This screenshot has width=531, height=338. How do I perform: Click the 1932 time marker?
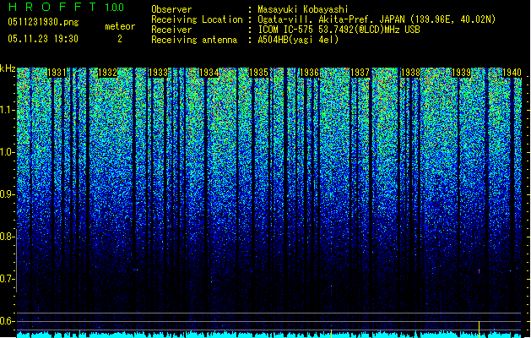click(108, 73)
